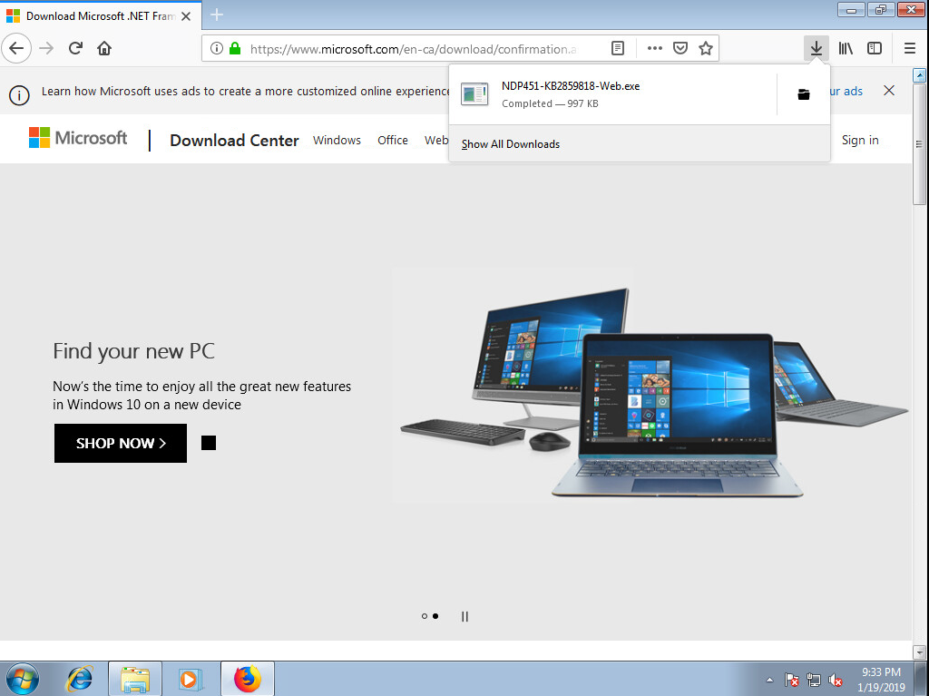Open Download Center heading link
929x696 pixels.
click(234, 141)
